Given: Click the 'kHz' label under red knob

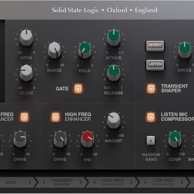Looking at the screenshot, I should [x=87, y=160].
